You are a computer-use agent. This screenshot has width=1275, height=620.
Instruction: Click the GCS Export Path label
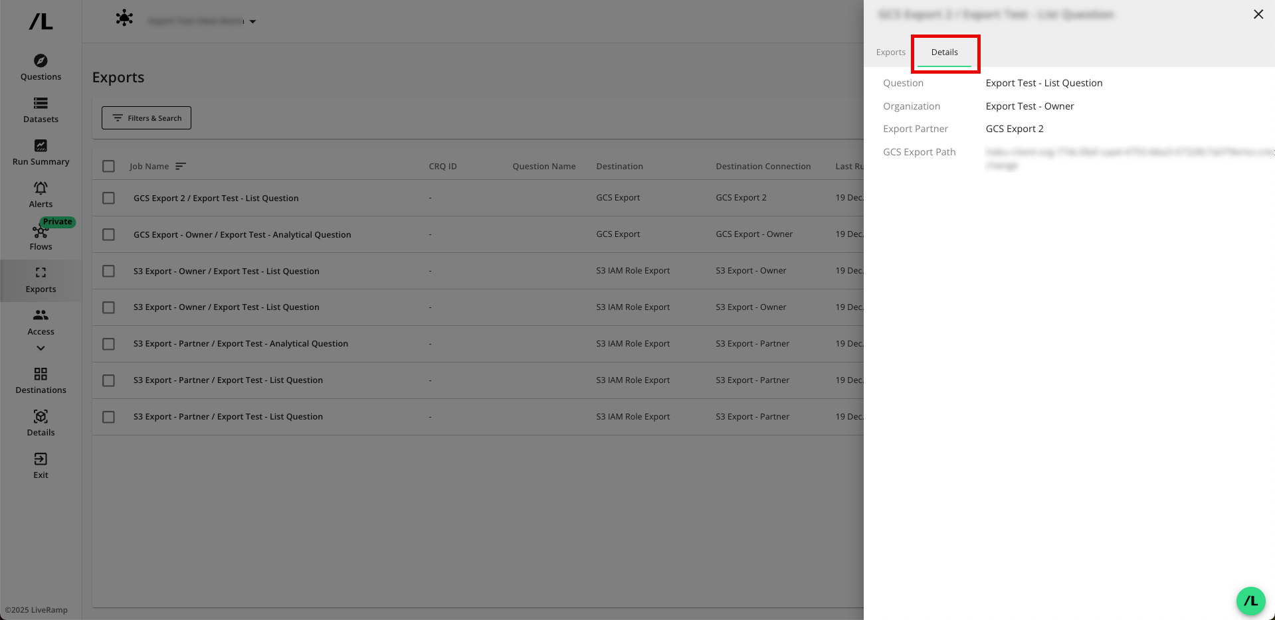[x=919, y=152]
